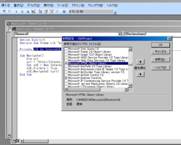
Task: Open the デバッグ (Debug) menu
Action: tap(33, 5)
